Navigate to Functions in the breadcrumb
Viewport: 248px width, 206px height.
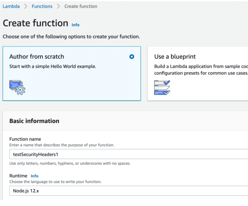(x=42, y=6)
